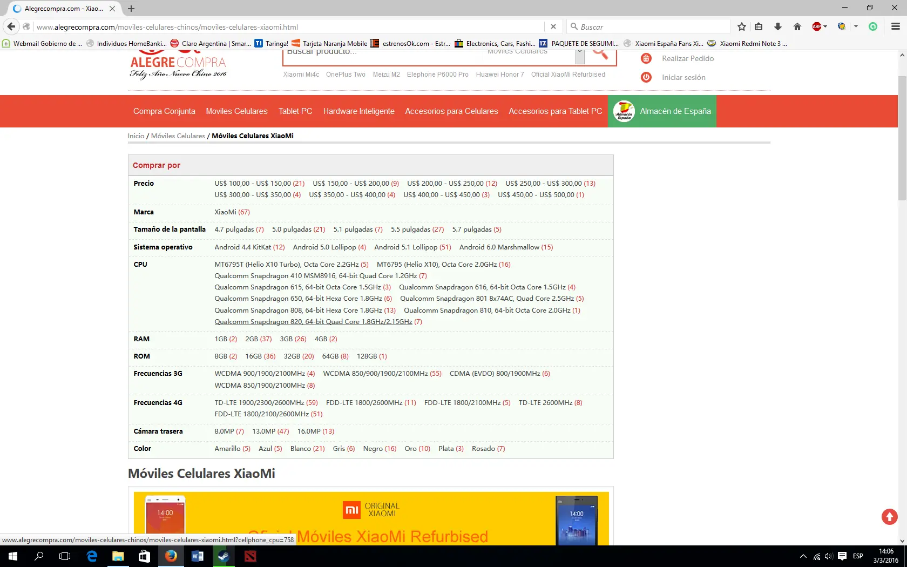Screen dimensions: 907x567
Task: Go back with the browser back arrow
Action: point(11,26)
